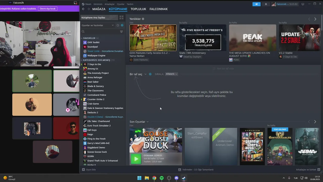Open the Yenilikler settings gear

143,19
